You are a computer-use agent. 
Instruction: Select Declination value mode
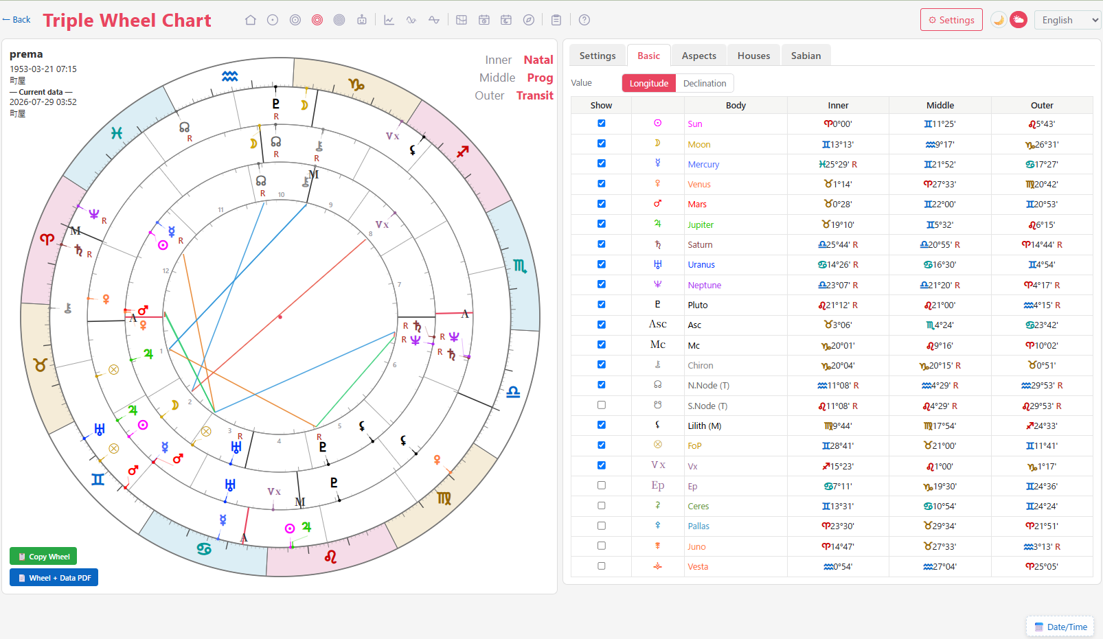705,83
